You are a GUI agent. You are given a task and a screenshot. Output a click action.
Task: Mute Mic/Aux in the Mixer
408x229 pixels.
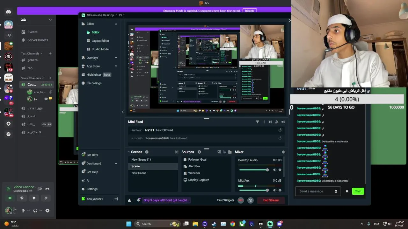point(275,190)
